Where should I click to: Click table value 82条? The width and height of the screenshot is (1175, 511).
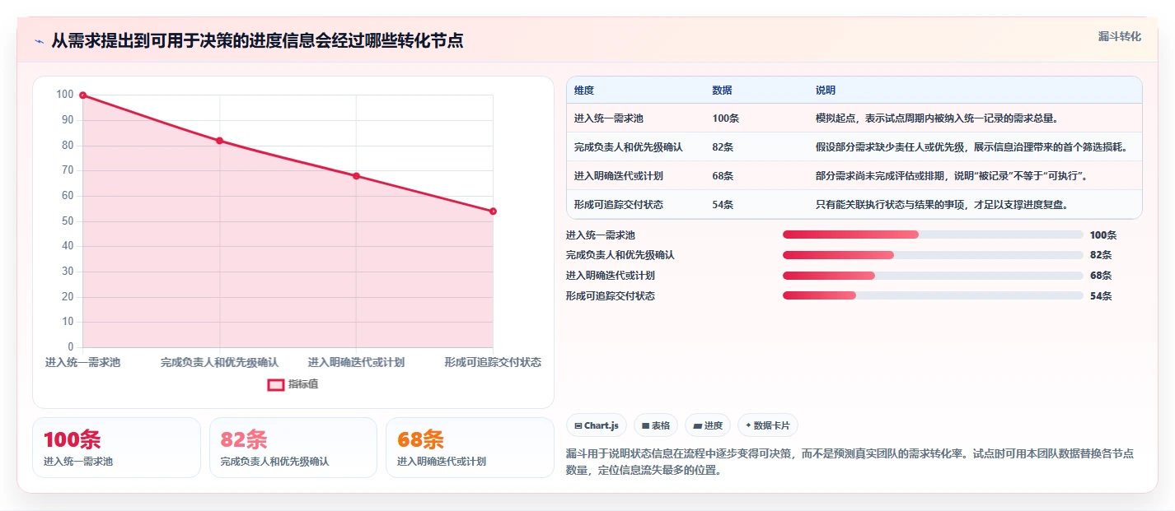723,147
